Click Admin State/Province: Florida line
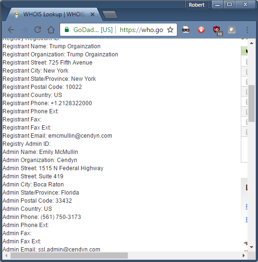 coord(41,193)
